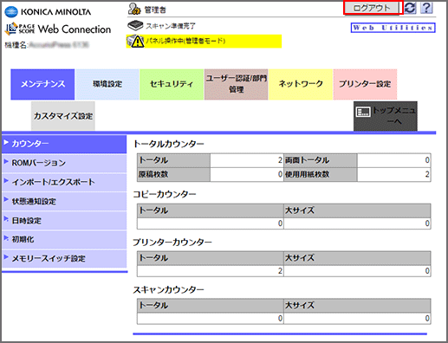Open インポート/エクスポート in the side menu

[x=64, y=182]
